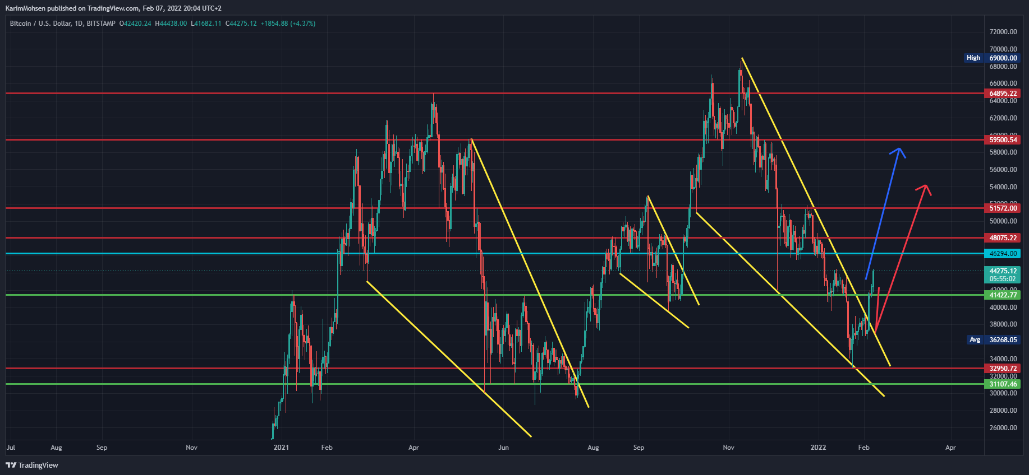
Task: Click the 38000.00 price axis tick
Action: pyautogui.click(x=1003, y=324)
